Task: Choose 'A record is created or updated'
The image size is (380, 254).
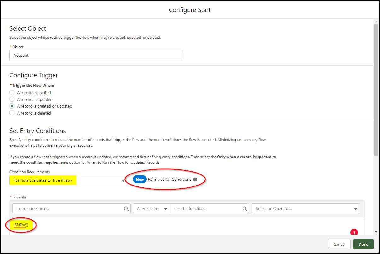Action: [x=12, y=106]
